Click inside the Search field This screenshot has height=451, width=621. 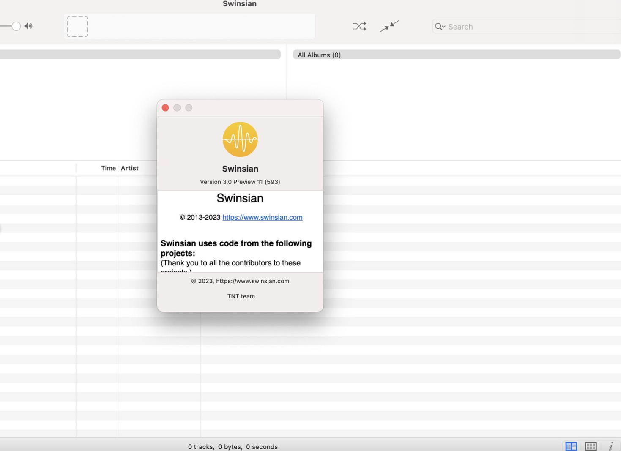[486, 26]
